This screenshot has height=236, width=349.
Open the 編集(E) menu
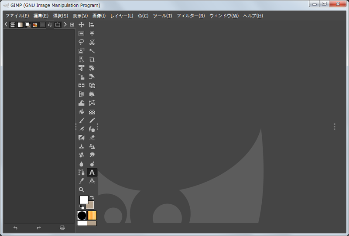pyautogui.click(x=41, y=16)
